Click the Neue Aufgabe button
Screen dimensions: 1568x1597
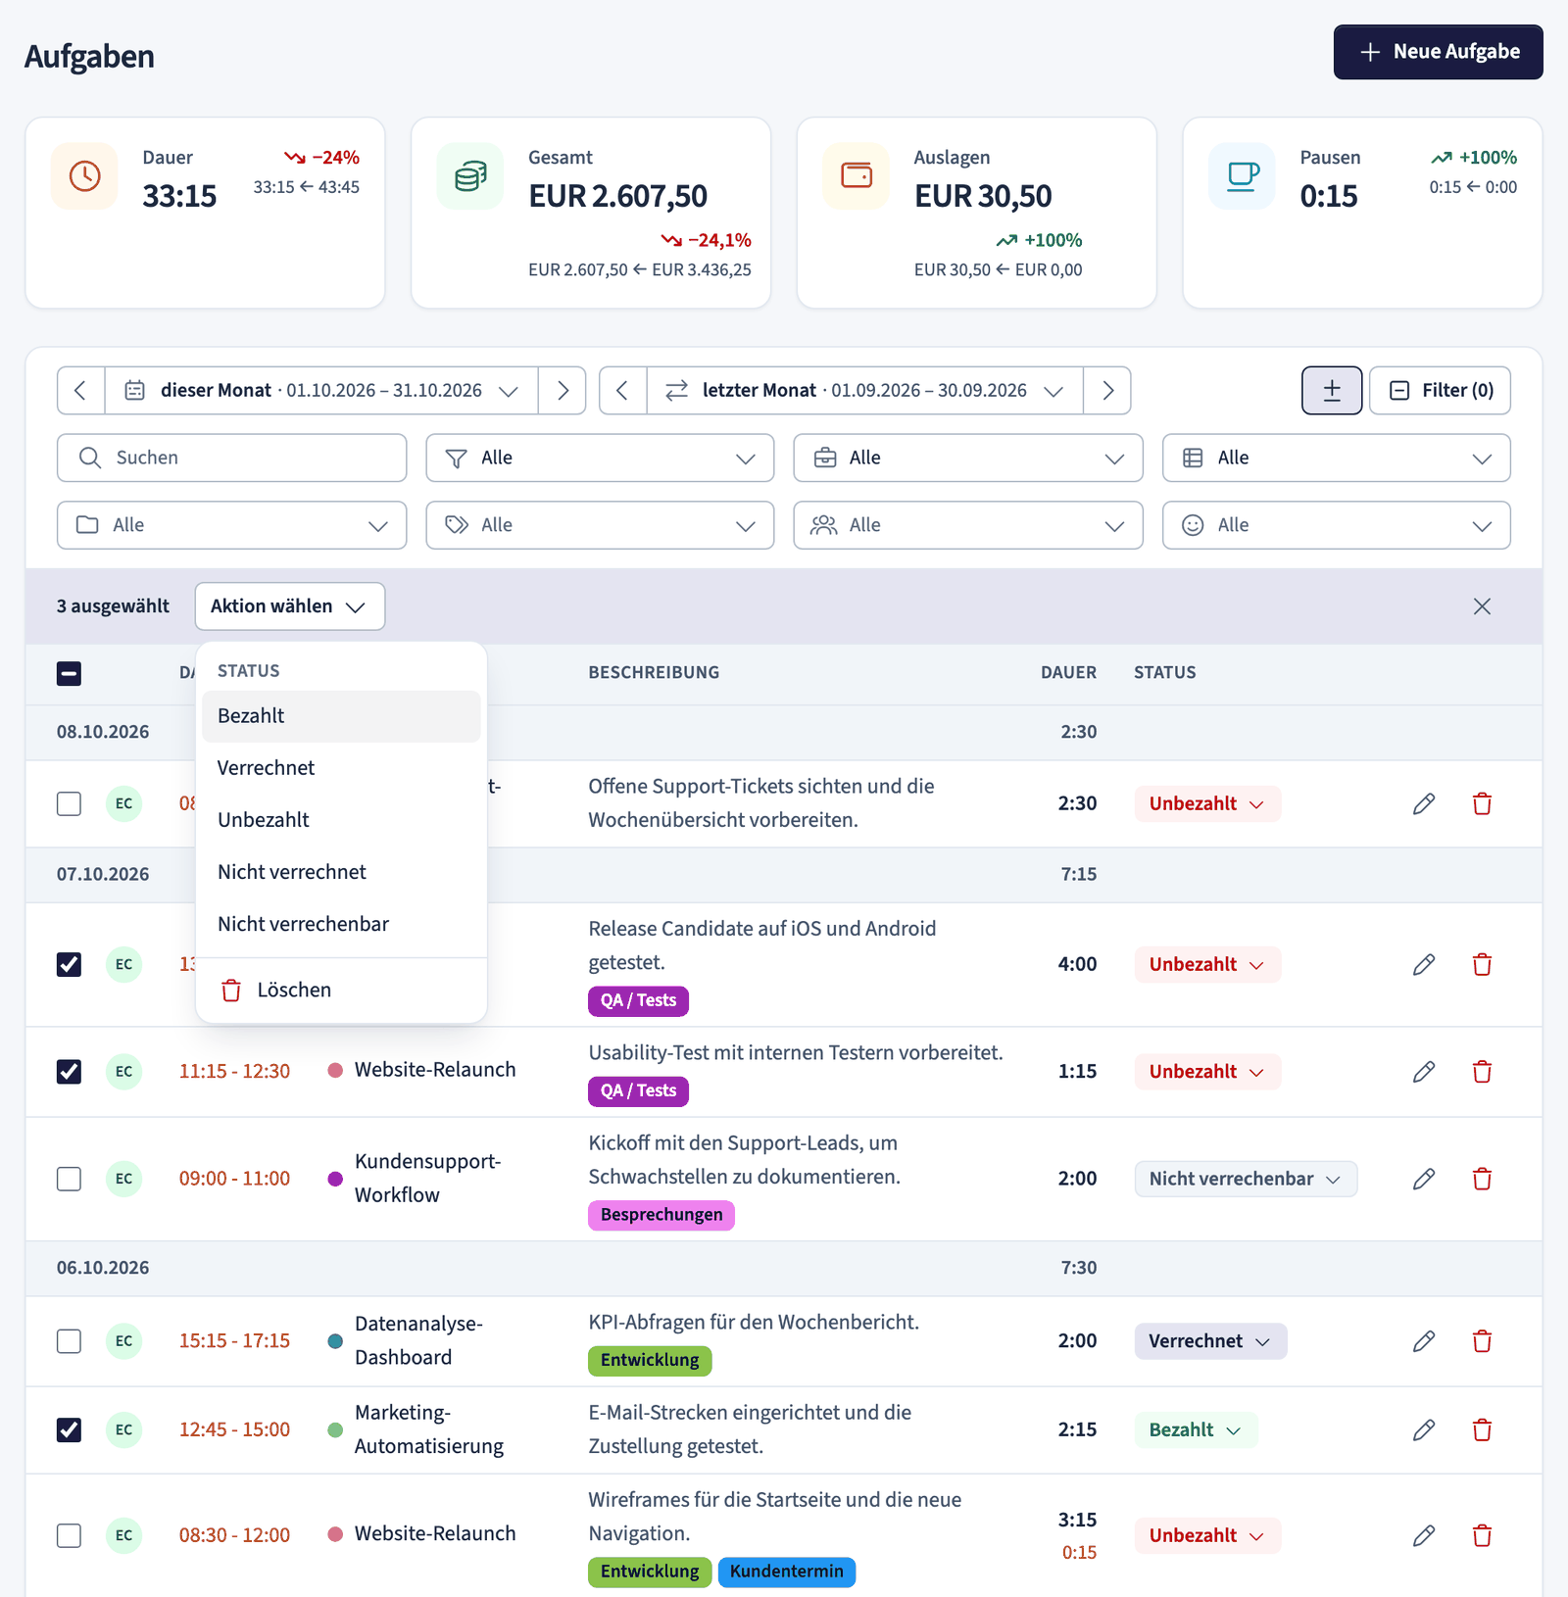(1438, 52)
